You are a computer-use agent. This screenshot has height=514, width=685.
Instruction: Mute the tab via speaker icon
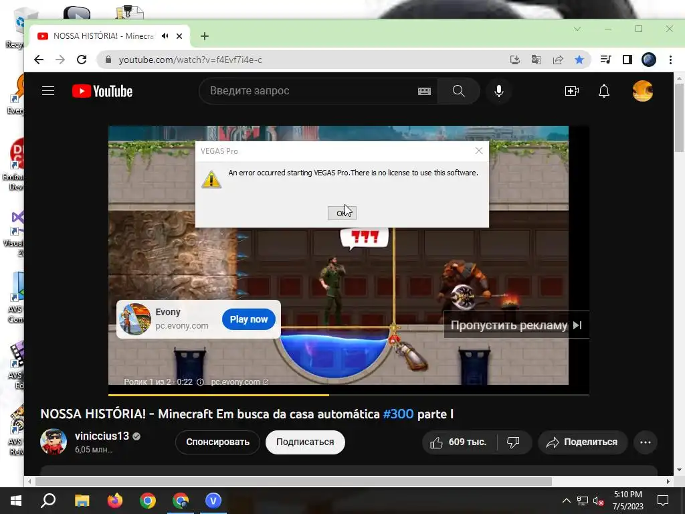(165, 36)
